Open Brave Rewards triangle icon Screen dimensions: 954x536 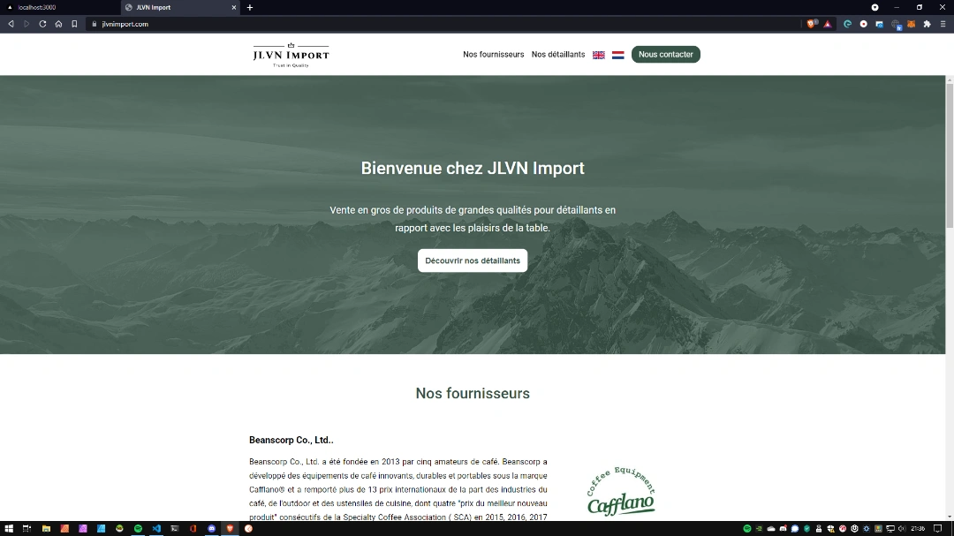[828, 25]
